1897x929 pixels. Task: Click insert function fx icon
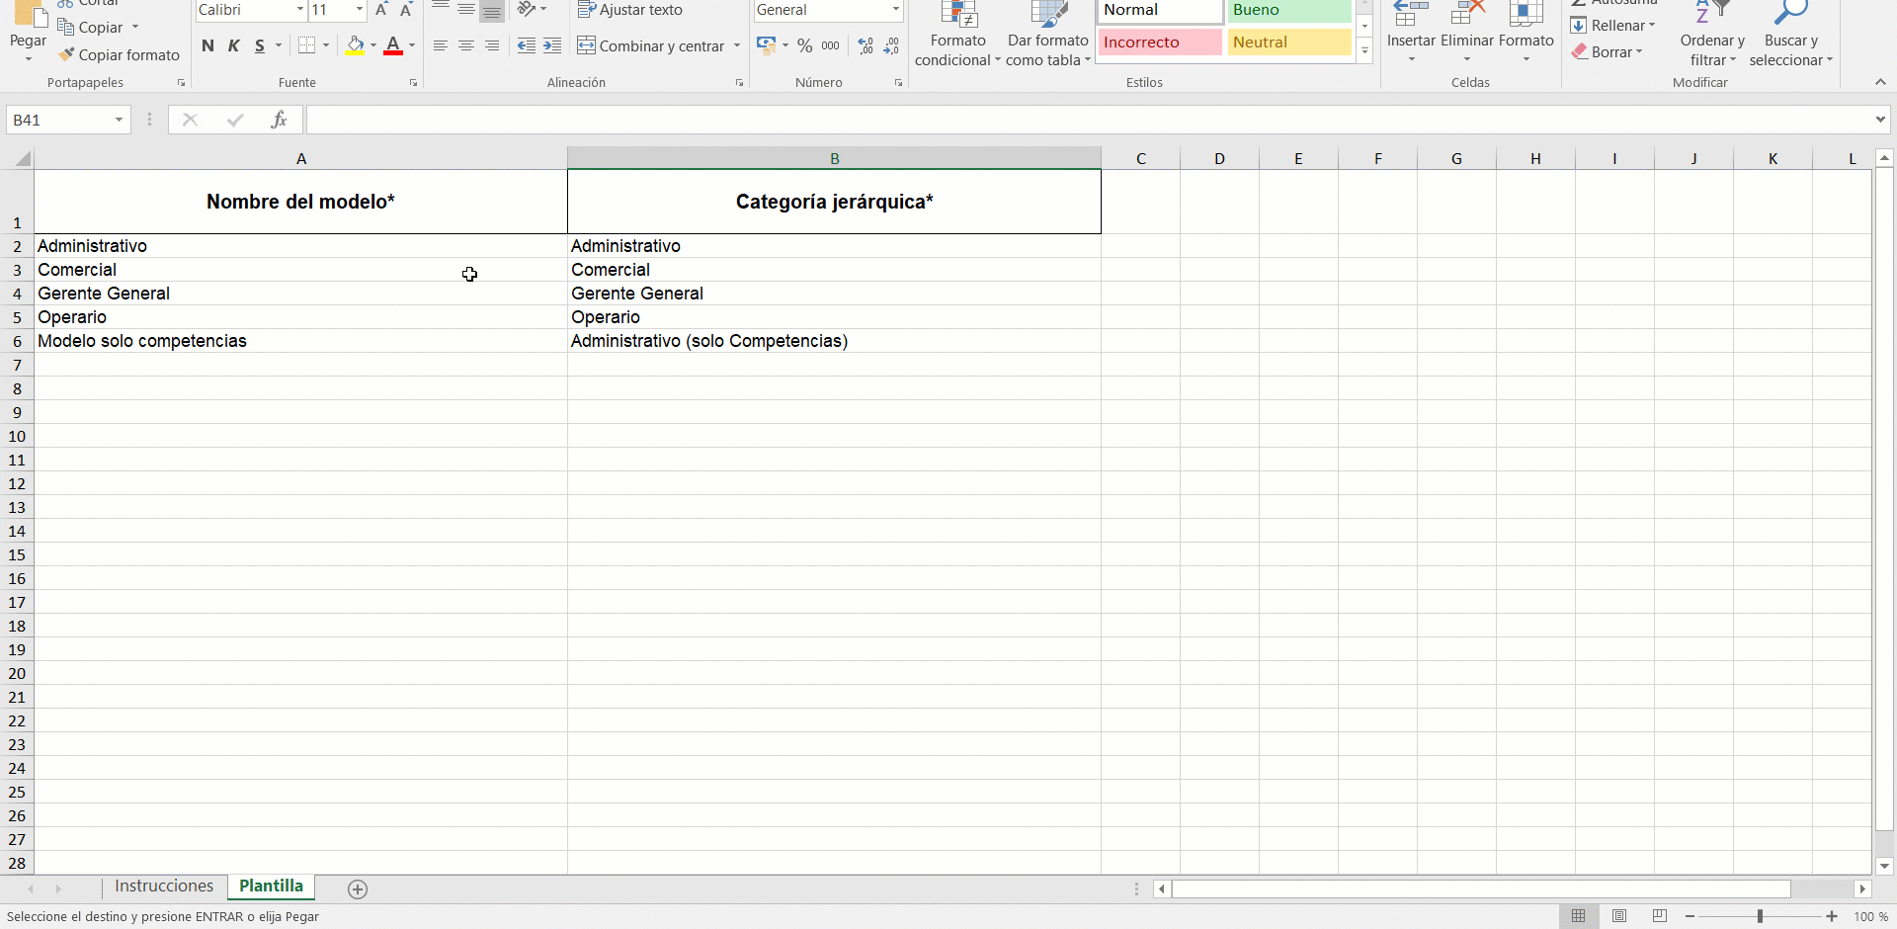tap(280, 120)
